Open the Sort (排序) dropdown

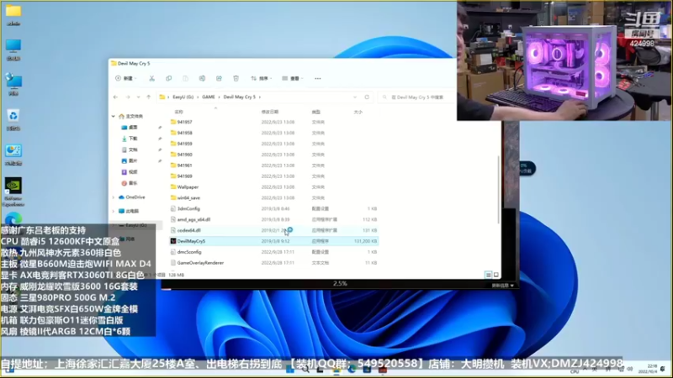point(262,78)
